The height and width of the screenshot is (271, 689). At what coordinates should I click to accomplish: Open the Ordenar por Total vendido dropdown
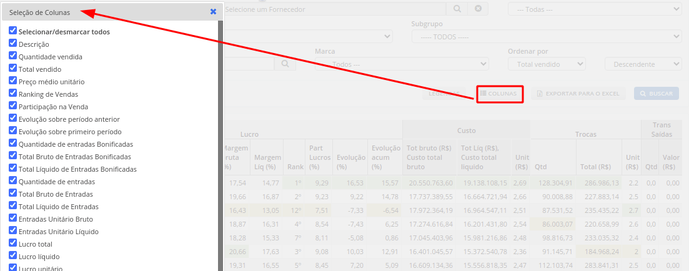click(x=547, y=64)
